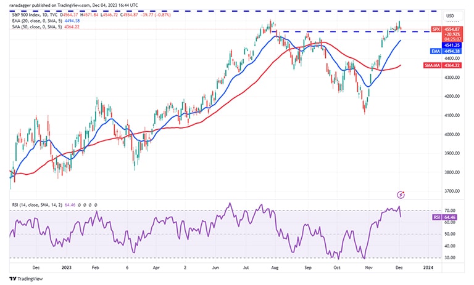Click the Nov label on time axis
The image size is (474, 285).
click(368, 268)
